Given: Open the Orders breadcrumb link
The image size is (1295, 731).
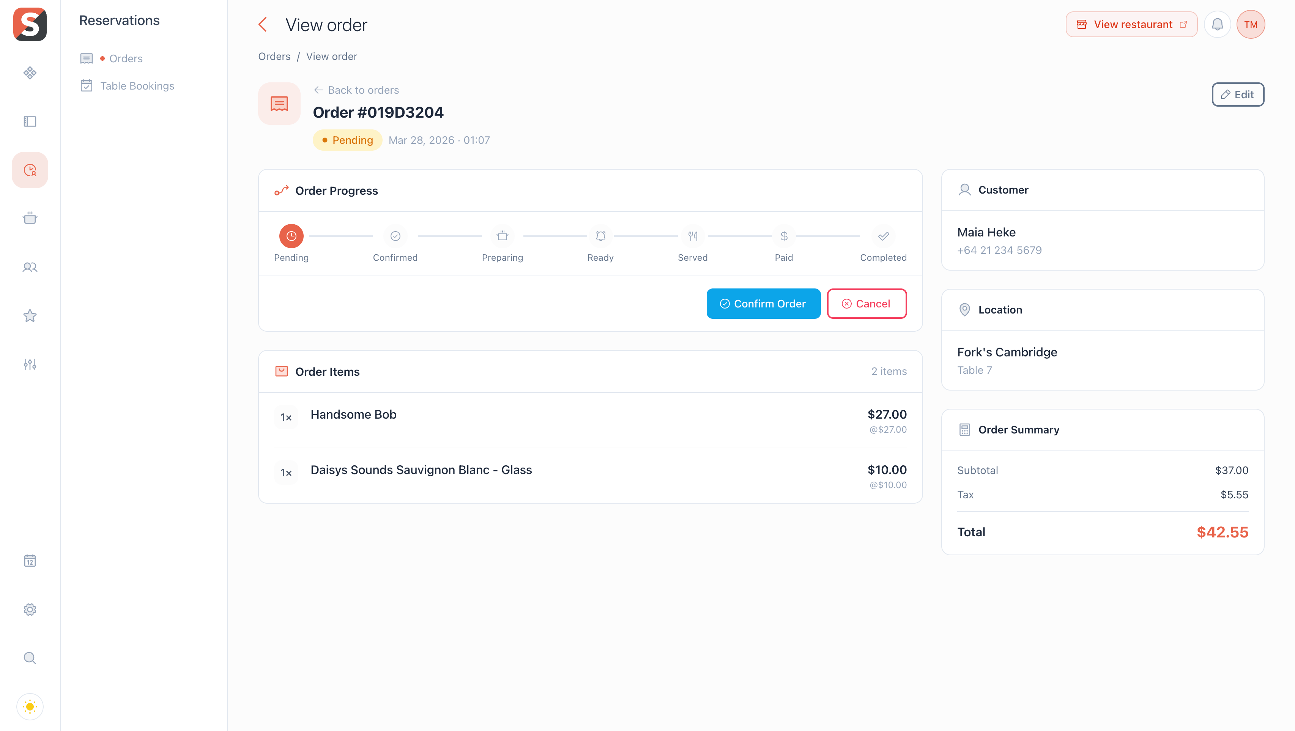Looking at the screenshot, I should 274,56.
